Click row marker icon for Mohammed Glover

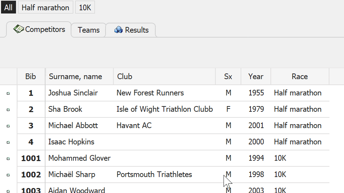click(8, 159)
